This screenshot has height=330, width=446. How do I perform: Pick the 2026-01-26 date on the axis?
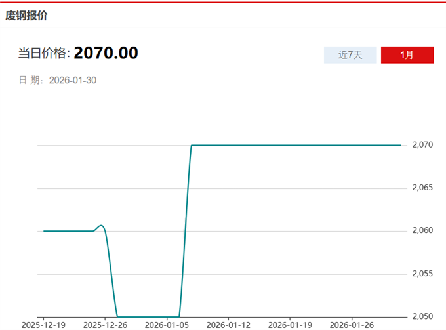click(352, 324)
